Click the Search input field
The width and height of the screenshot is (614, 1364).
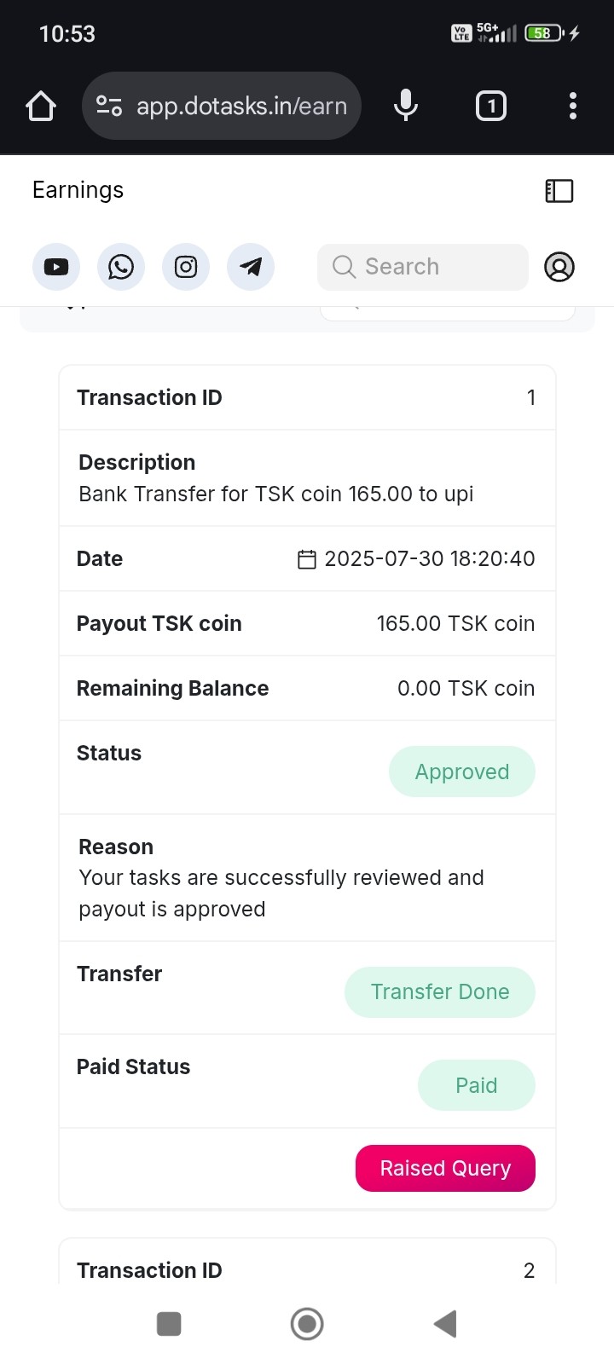(x=423, y=267)
